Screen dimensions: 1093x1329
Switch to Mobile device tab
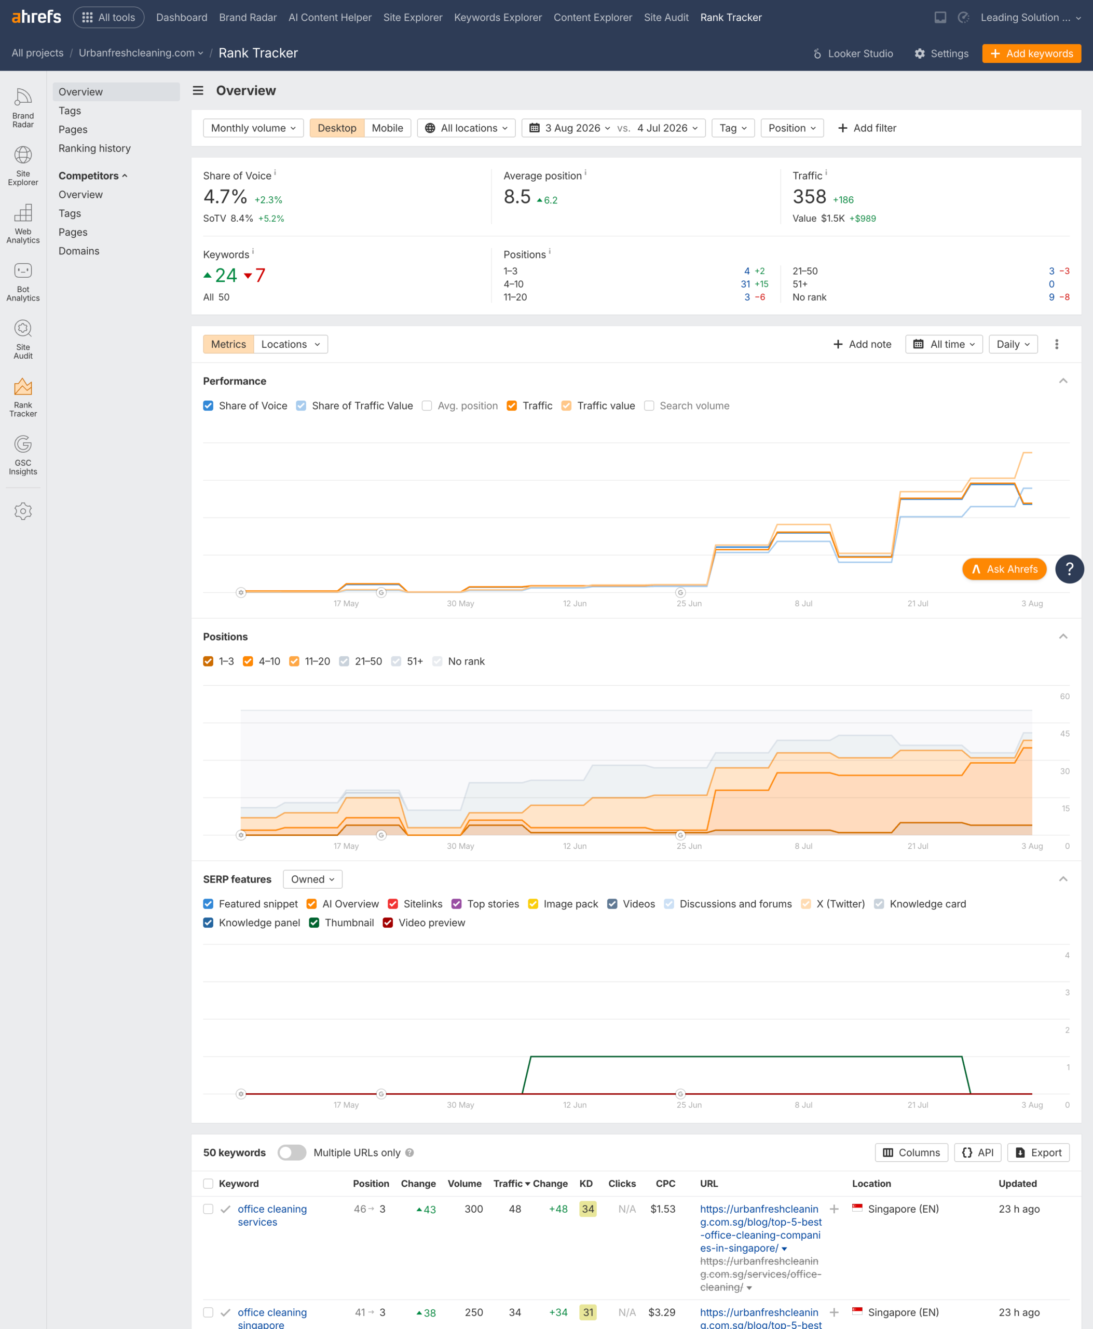(387, 128)
